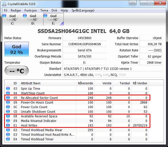This screenshot has width=168, height=147.
Task: Click the Terskel column header
Action: coord(122,83)
